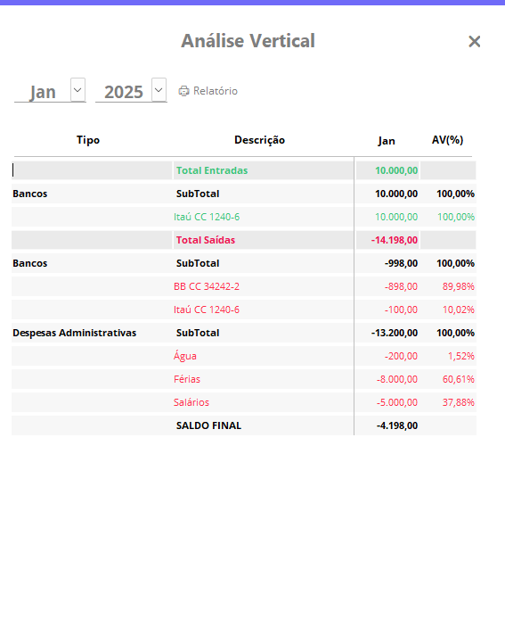Click the Tipo column header
Screen dimensions: 505x644
[x=88, y=140]
